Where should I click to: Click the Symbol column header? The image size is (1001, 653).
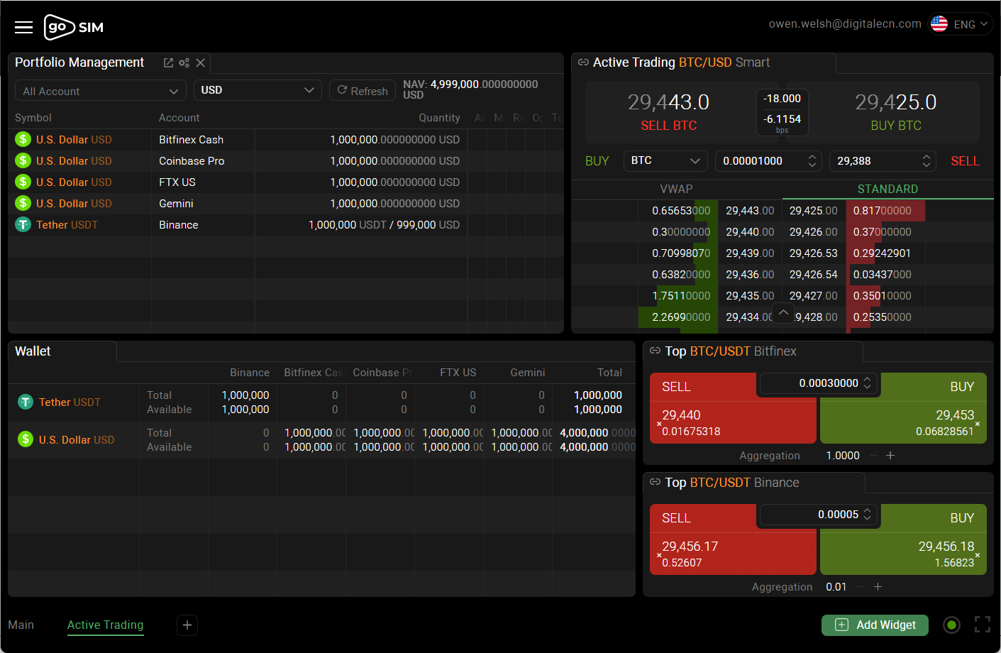click(x=33, y=118)
